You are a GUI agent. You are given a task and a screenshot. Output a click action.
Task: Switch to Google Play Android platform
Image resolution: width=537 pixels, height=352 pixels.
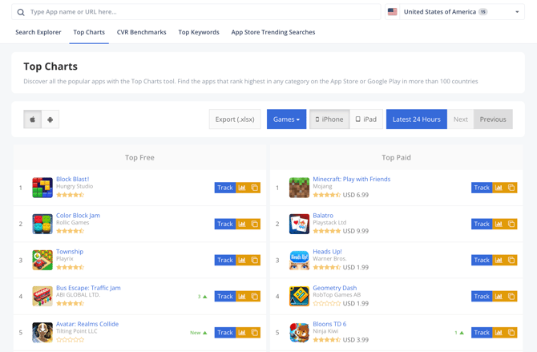click(x=50, y=119)
